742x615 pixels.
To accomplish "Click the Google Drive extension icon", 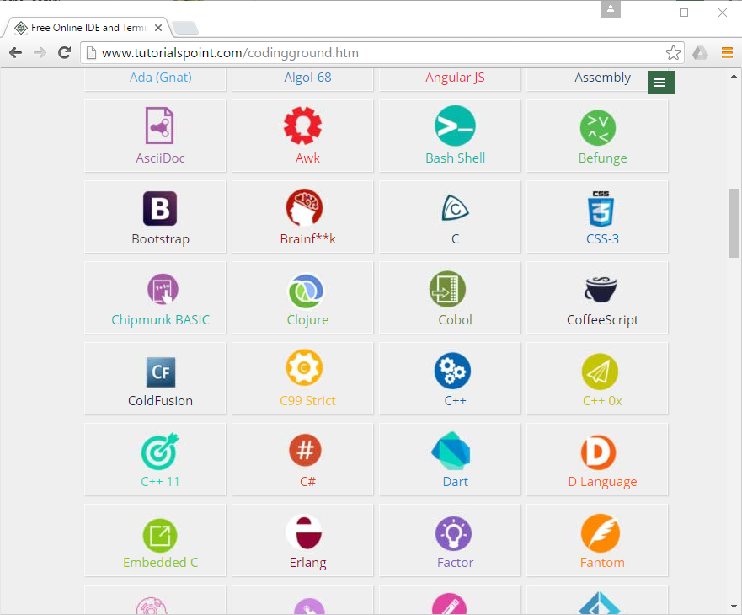I will [x=700, y=52].
